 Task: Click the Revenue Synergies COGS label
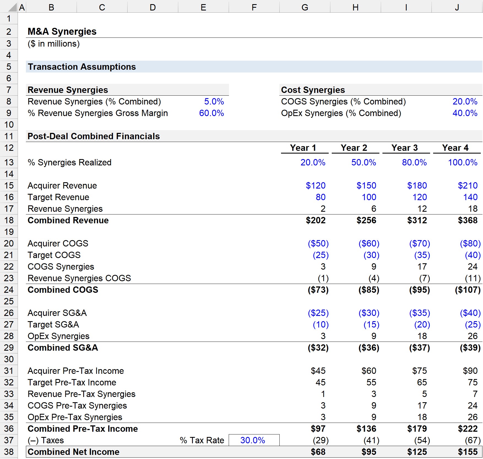click(x=79, y=278)
